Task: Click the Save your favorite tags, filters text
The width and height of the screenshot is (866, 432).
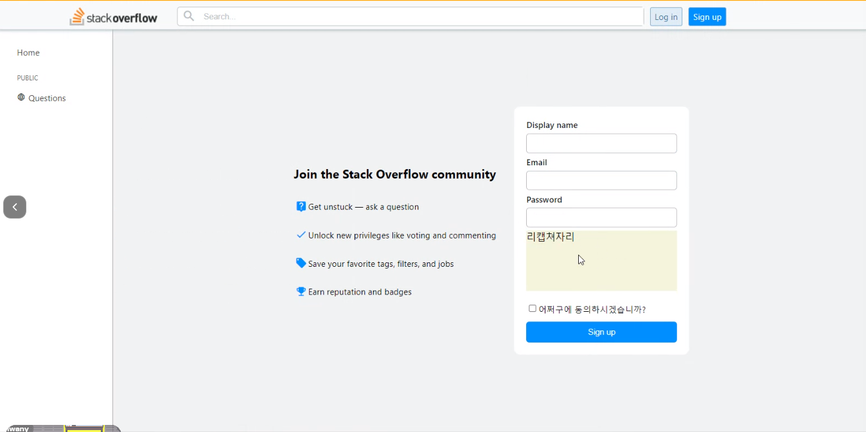Action: tap(381, 264)
